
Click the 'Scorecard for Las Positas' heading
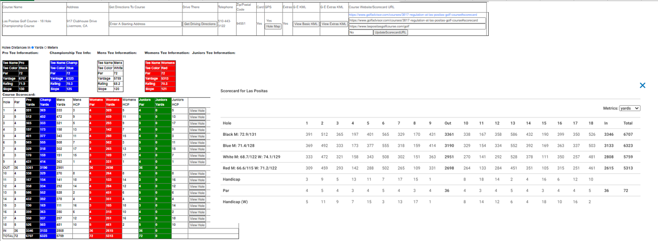(x=244, y=91)
